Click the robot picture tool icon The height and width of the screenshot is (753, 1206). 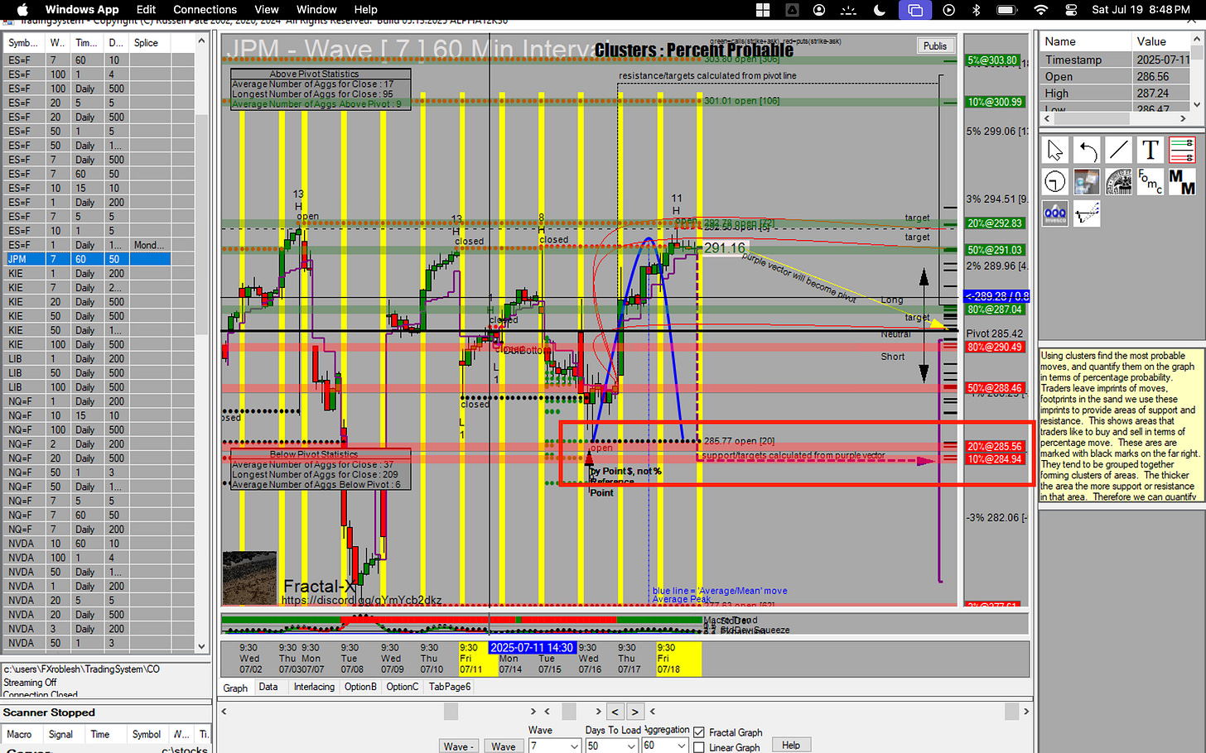[1087, 181]
